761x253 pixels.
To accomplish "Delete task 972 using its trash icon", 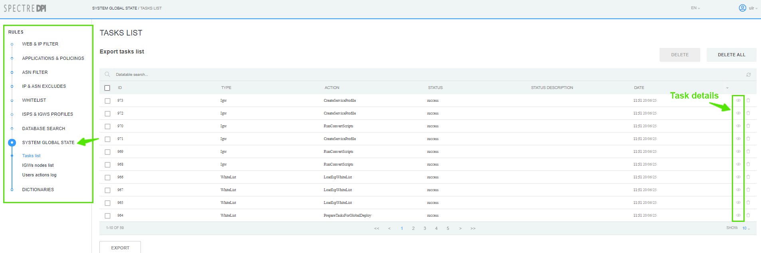I will [x=748, y=113].
